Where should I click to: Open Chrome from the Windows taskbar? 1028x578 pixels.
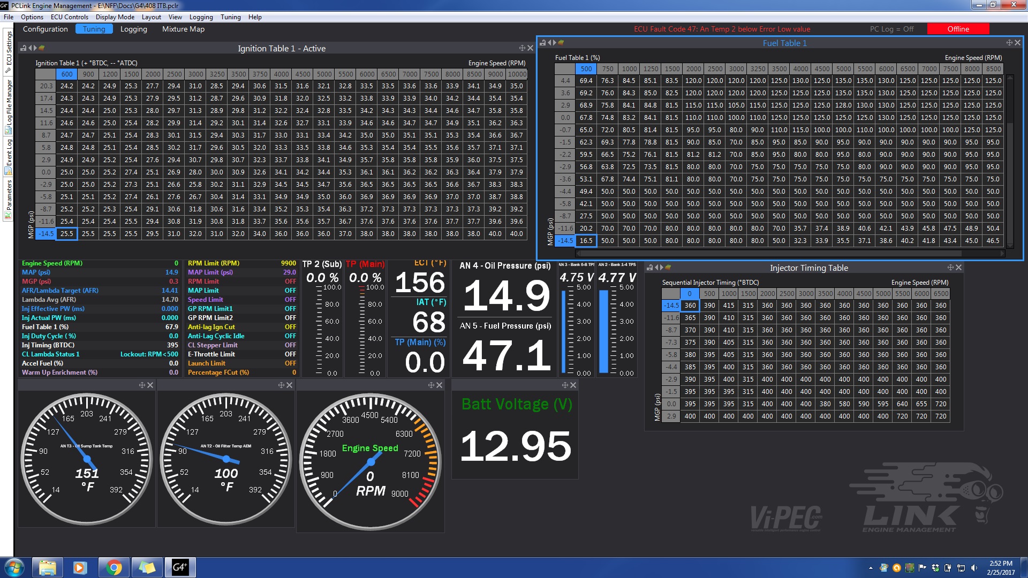pos(114,567)
